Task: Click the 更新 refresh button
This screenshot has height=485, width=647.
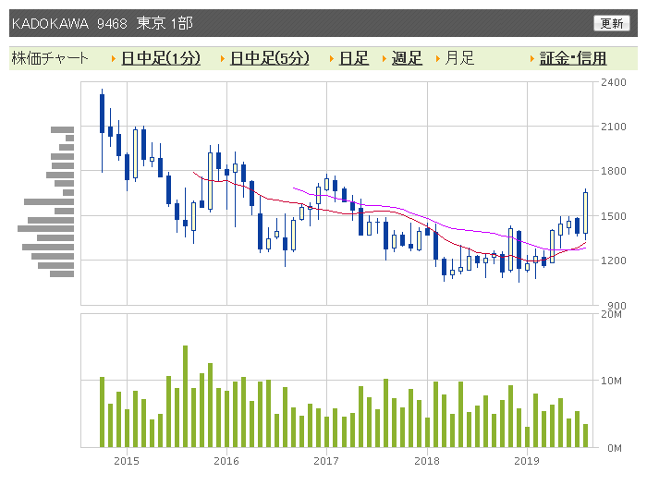Action: pos(612,23)
